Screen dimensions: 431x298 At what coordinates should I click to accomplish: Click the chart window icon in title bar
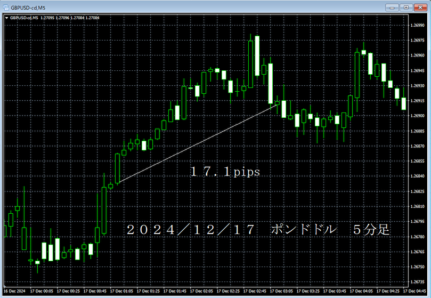pos(6,7)
